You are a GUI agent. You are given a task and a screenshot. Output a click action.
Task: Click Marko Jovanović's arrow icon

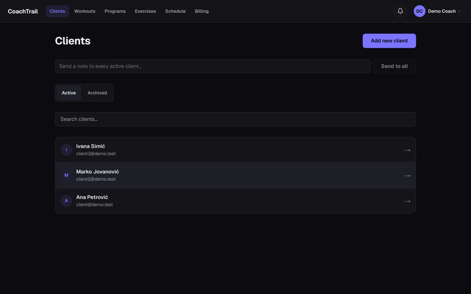pyautogui.click(x=407, y=176)
